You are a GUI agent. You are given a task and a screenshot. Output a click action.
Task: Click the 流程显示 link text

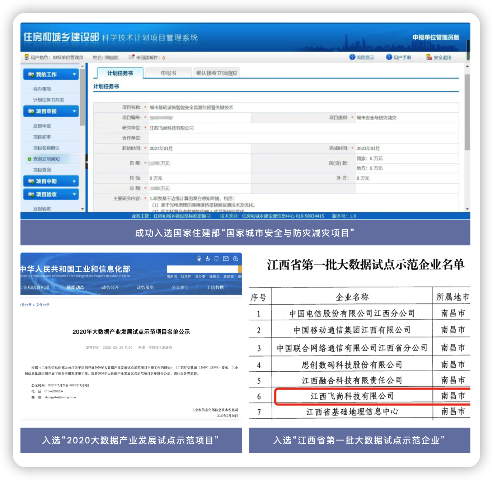(365, 57)
